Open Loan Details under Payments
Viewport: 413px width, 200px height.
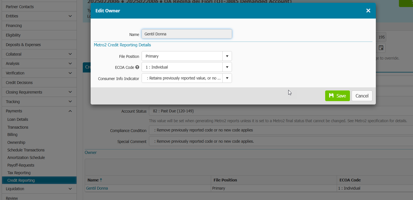pyautogui.click(x=18, y=119)
